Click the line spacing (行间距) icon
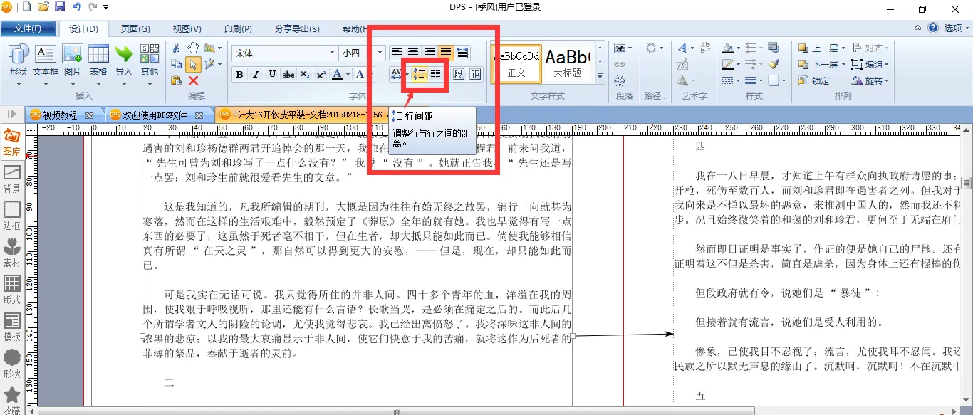Viewport: 973px width, 415px height. click(x=420, y=74)
